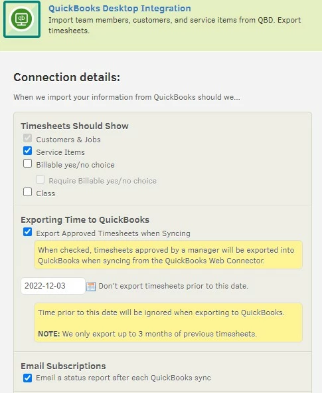Click the yellow NOTE about 3 months
Image resolution: width=322 pixels, height=393 pixels.
point(147,334)
